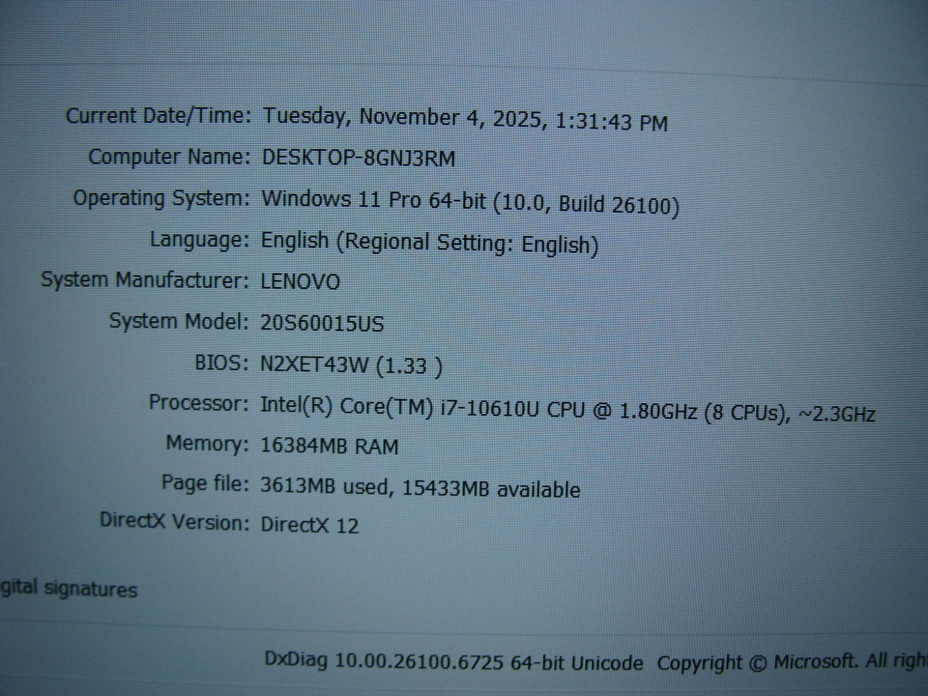Select the DESKTOP-8GNJ3RM computer name value
This screenshot has height=696, width=928.
click(358, 158)
